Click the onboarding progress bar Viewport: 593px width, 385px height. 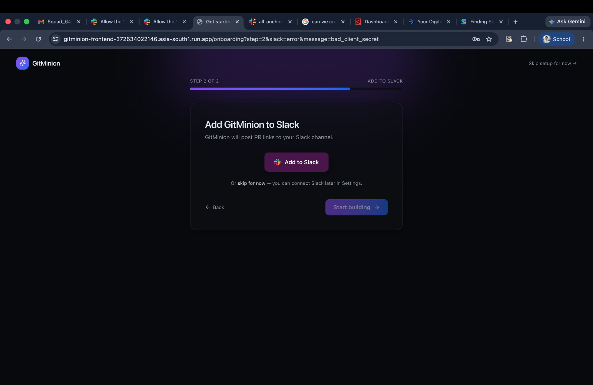[x=296, y=89]
